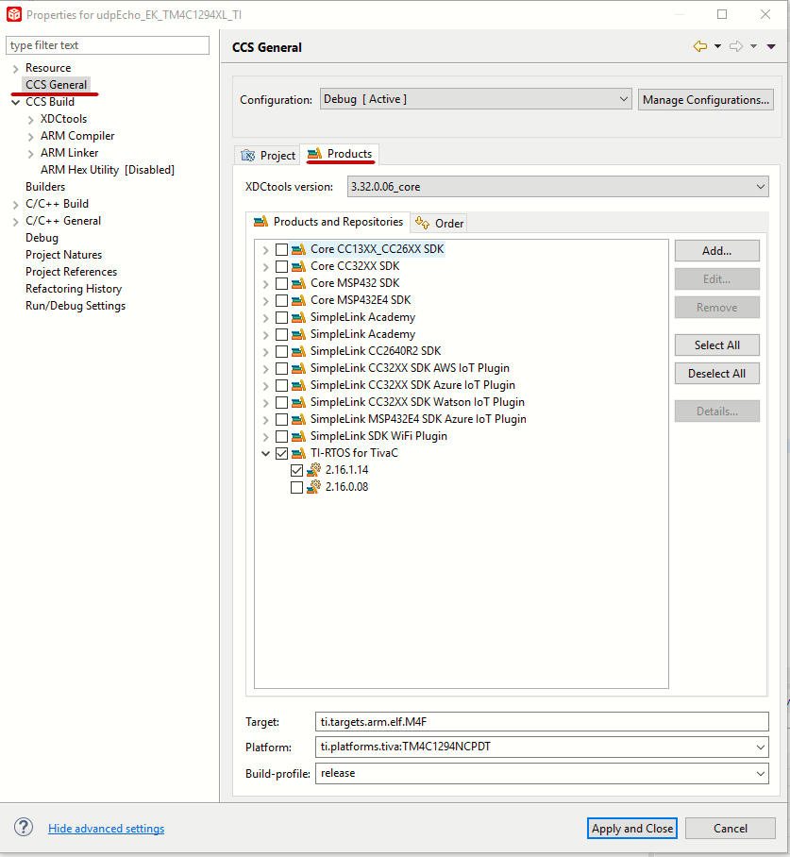This screenshot has width=790, height=857.
Task: Click the SimpleLink SDK WiFi Plugin icon
Action: click(298, 436)
